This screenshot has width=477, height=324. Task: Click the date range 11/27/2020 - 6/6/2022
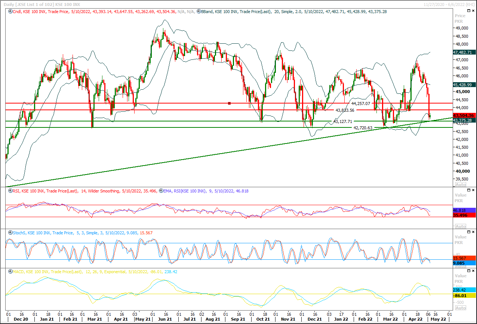pos(449,4)
